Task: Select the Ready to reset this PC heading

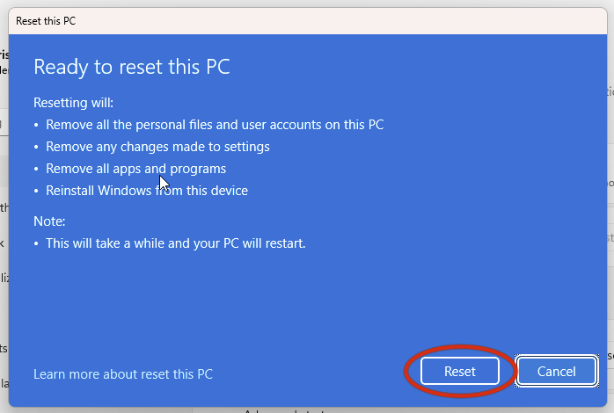Action: [x=132, y=67]
